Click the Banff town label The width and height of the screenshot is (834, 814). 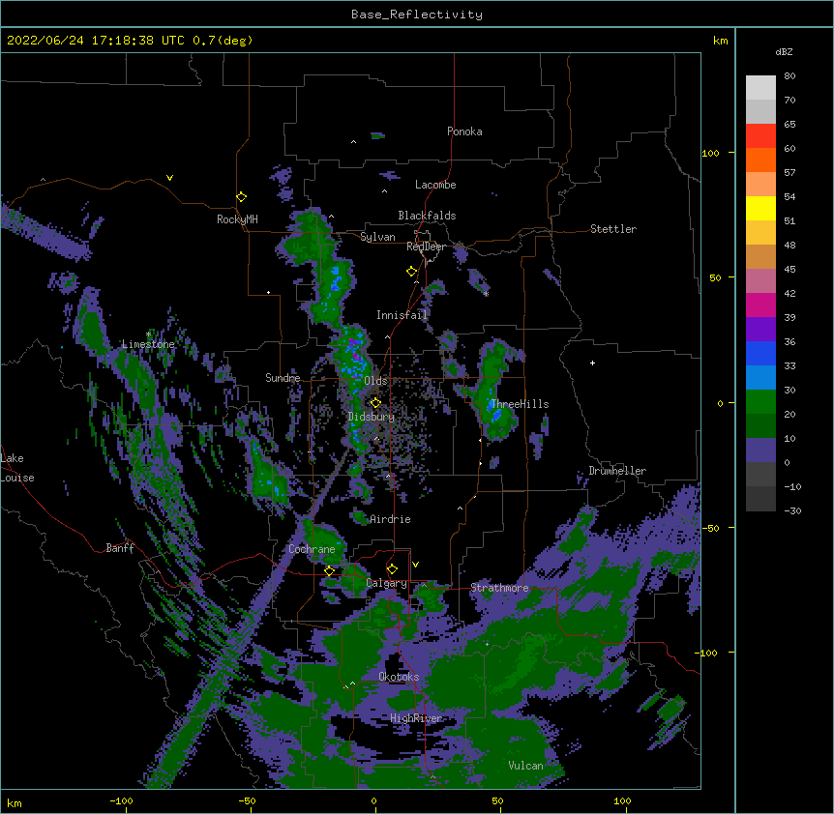pos(120,548)
